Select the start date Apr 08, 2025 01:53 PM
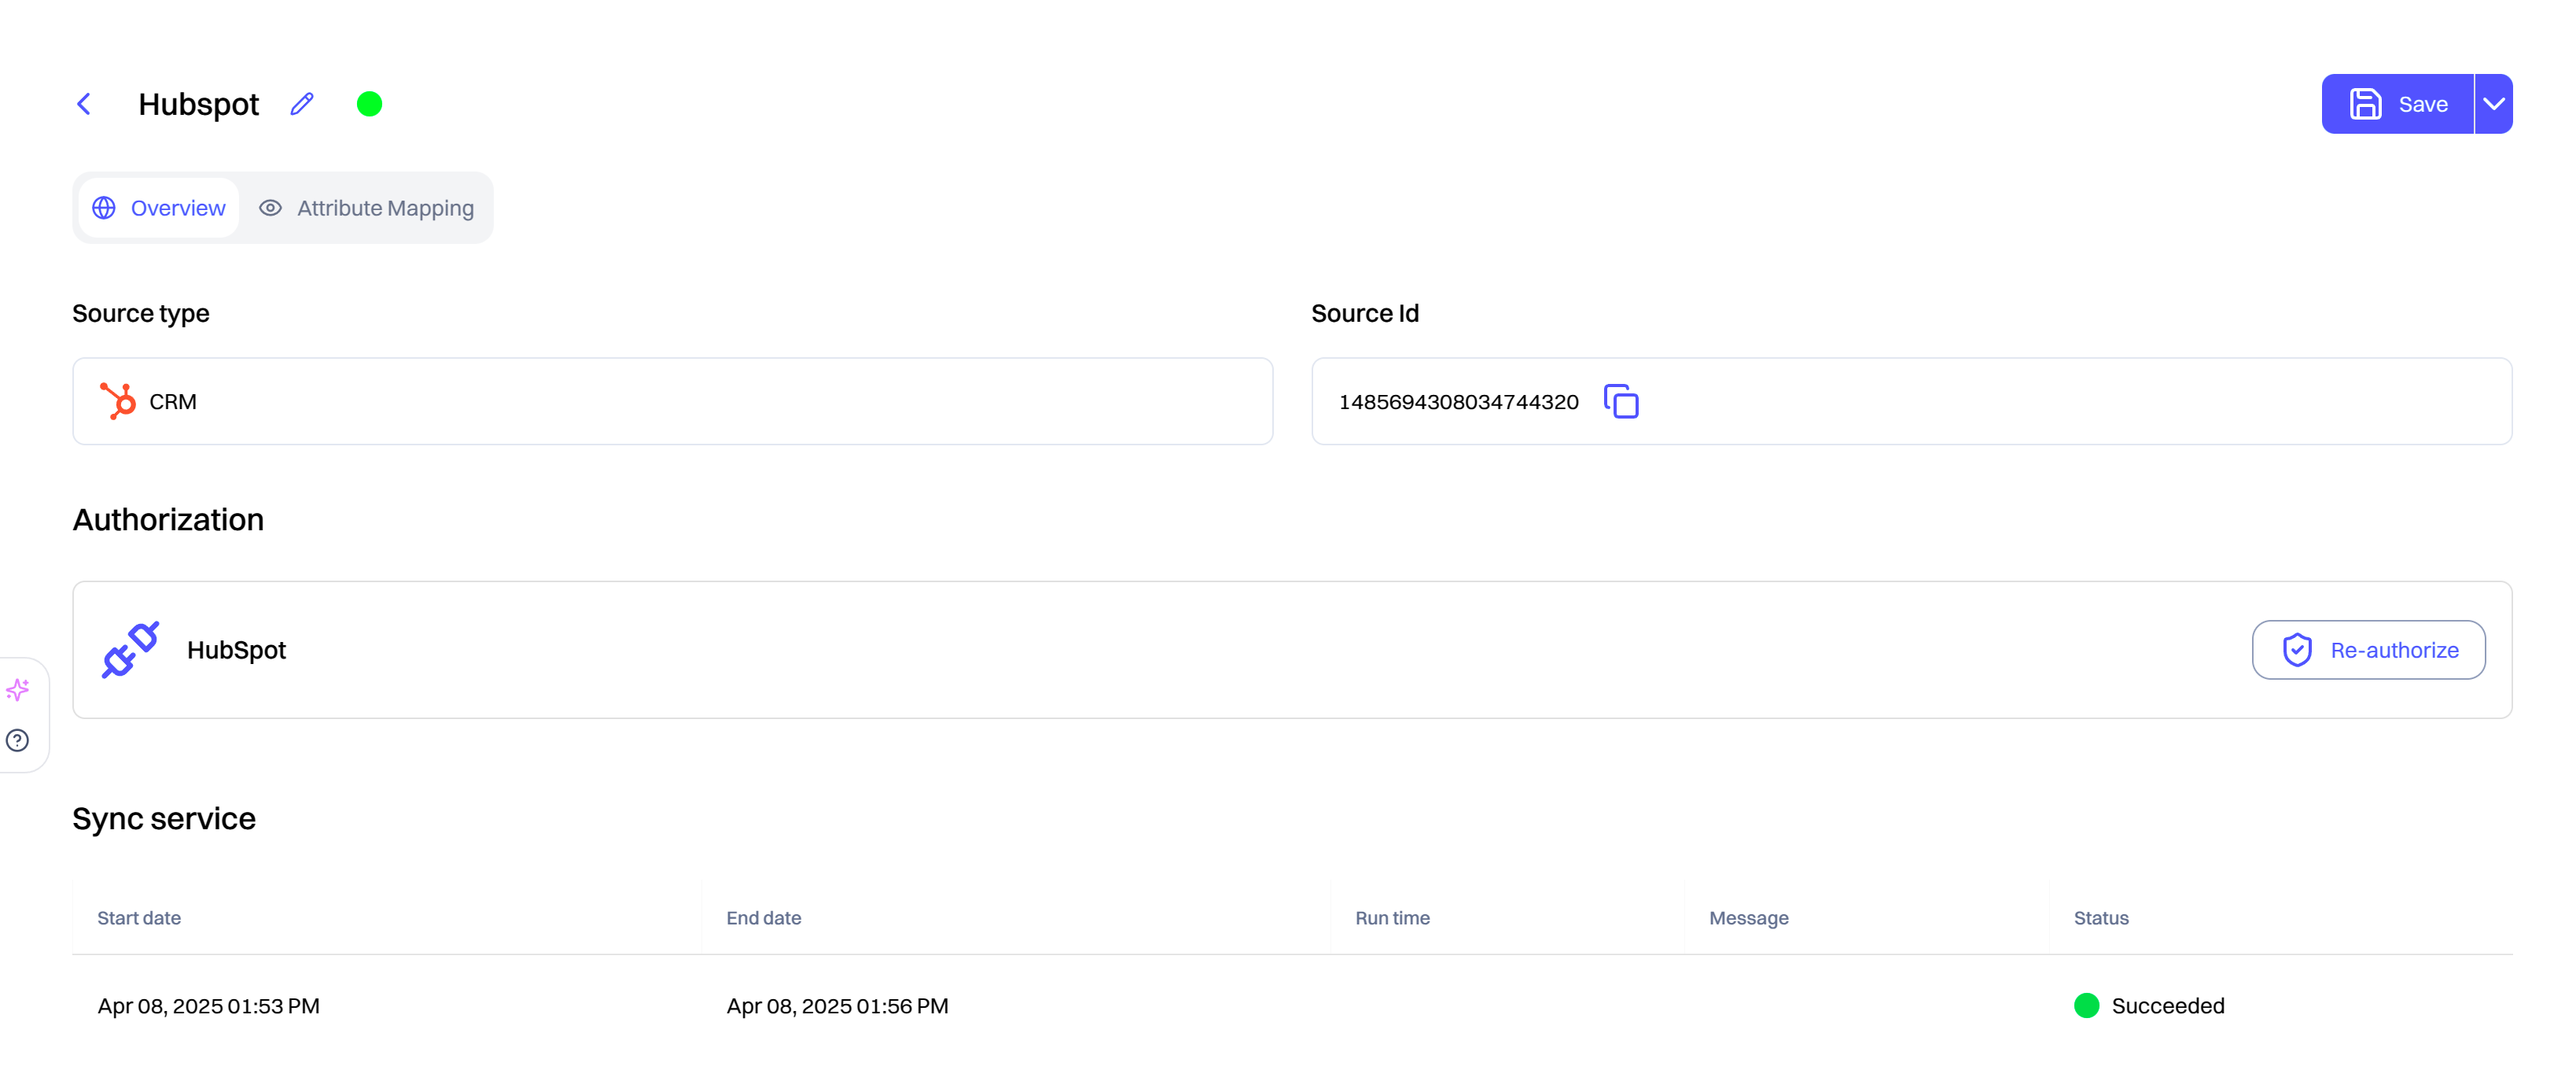This screenshot has width=2576, height=1070. click(208, 1006)
